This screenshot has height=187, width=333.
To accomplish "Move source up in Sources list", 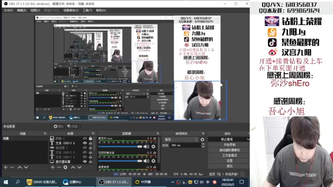I will (73, 167).
